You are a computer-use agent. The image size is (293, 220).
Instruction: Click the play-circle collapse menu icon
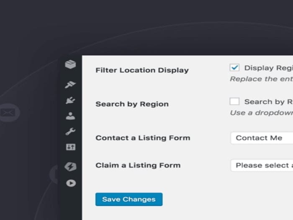(70, 183)
